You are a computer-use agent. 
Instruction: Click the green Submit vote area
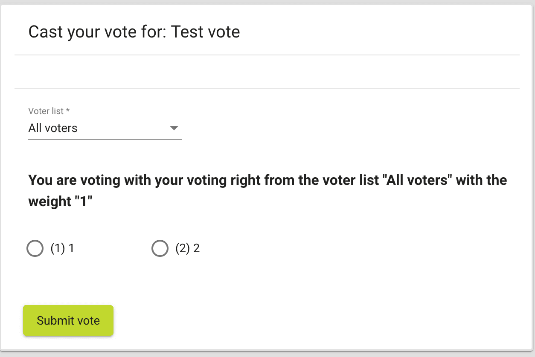tap(68, 320)
